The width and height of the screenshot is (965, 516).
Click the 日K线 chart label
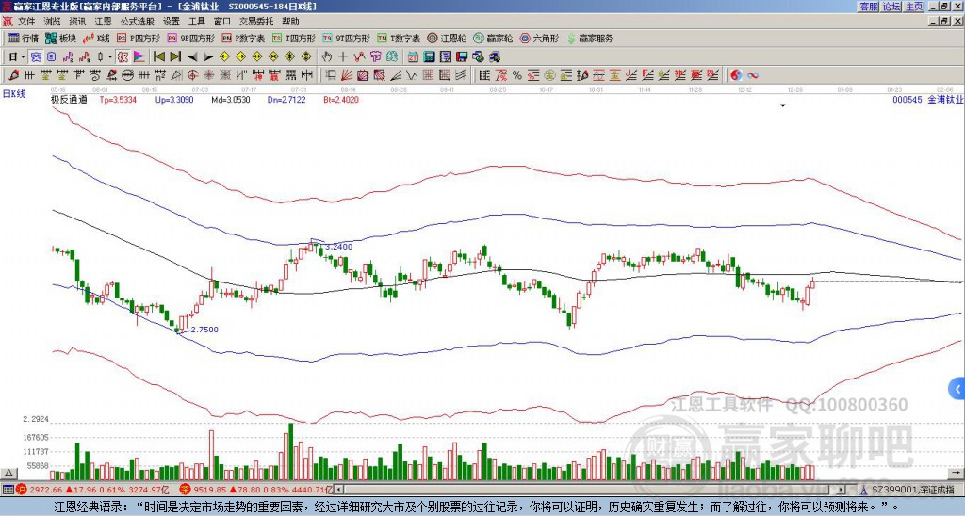pos(13,94)
